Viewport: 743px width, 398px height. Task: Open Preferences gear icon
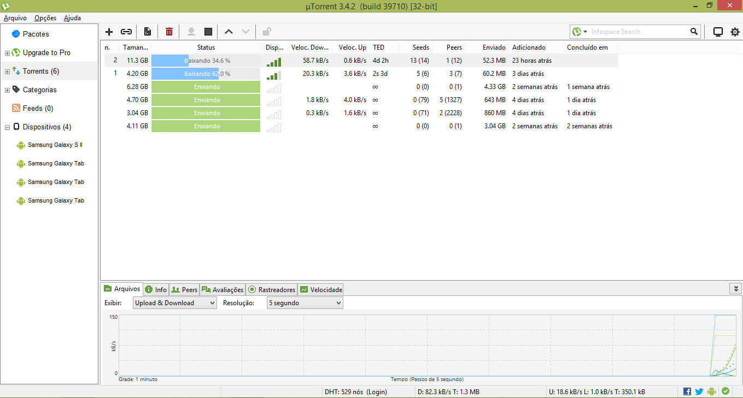click(735, 32)
